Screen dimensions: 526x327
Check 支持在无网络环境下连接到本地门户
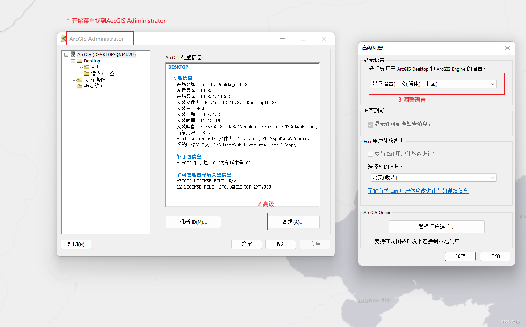click(x=371, y=241)
